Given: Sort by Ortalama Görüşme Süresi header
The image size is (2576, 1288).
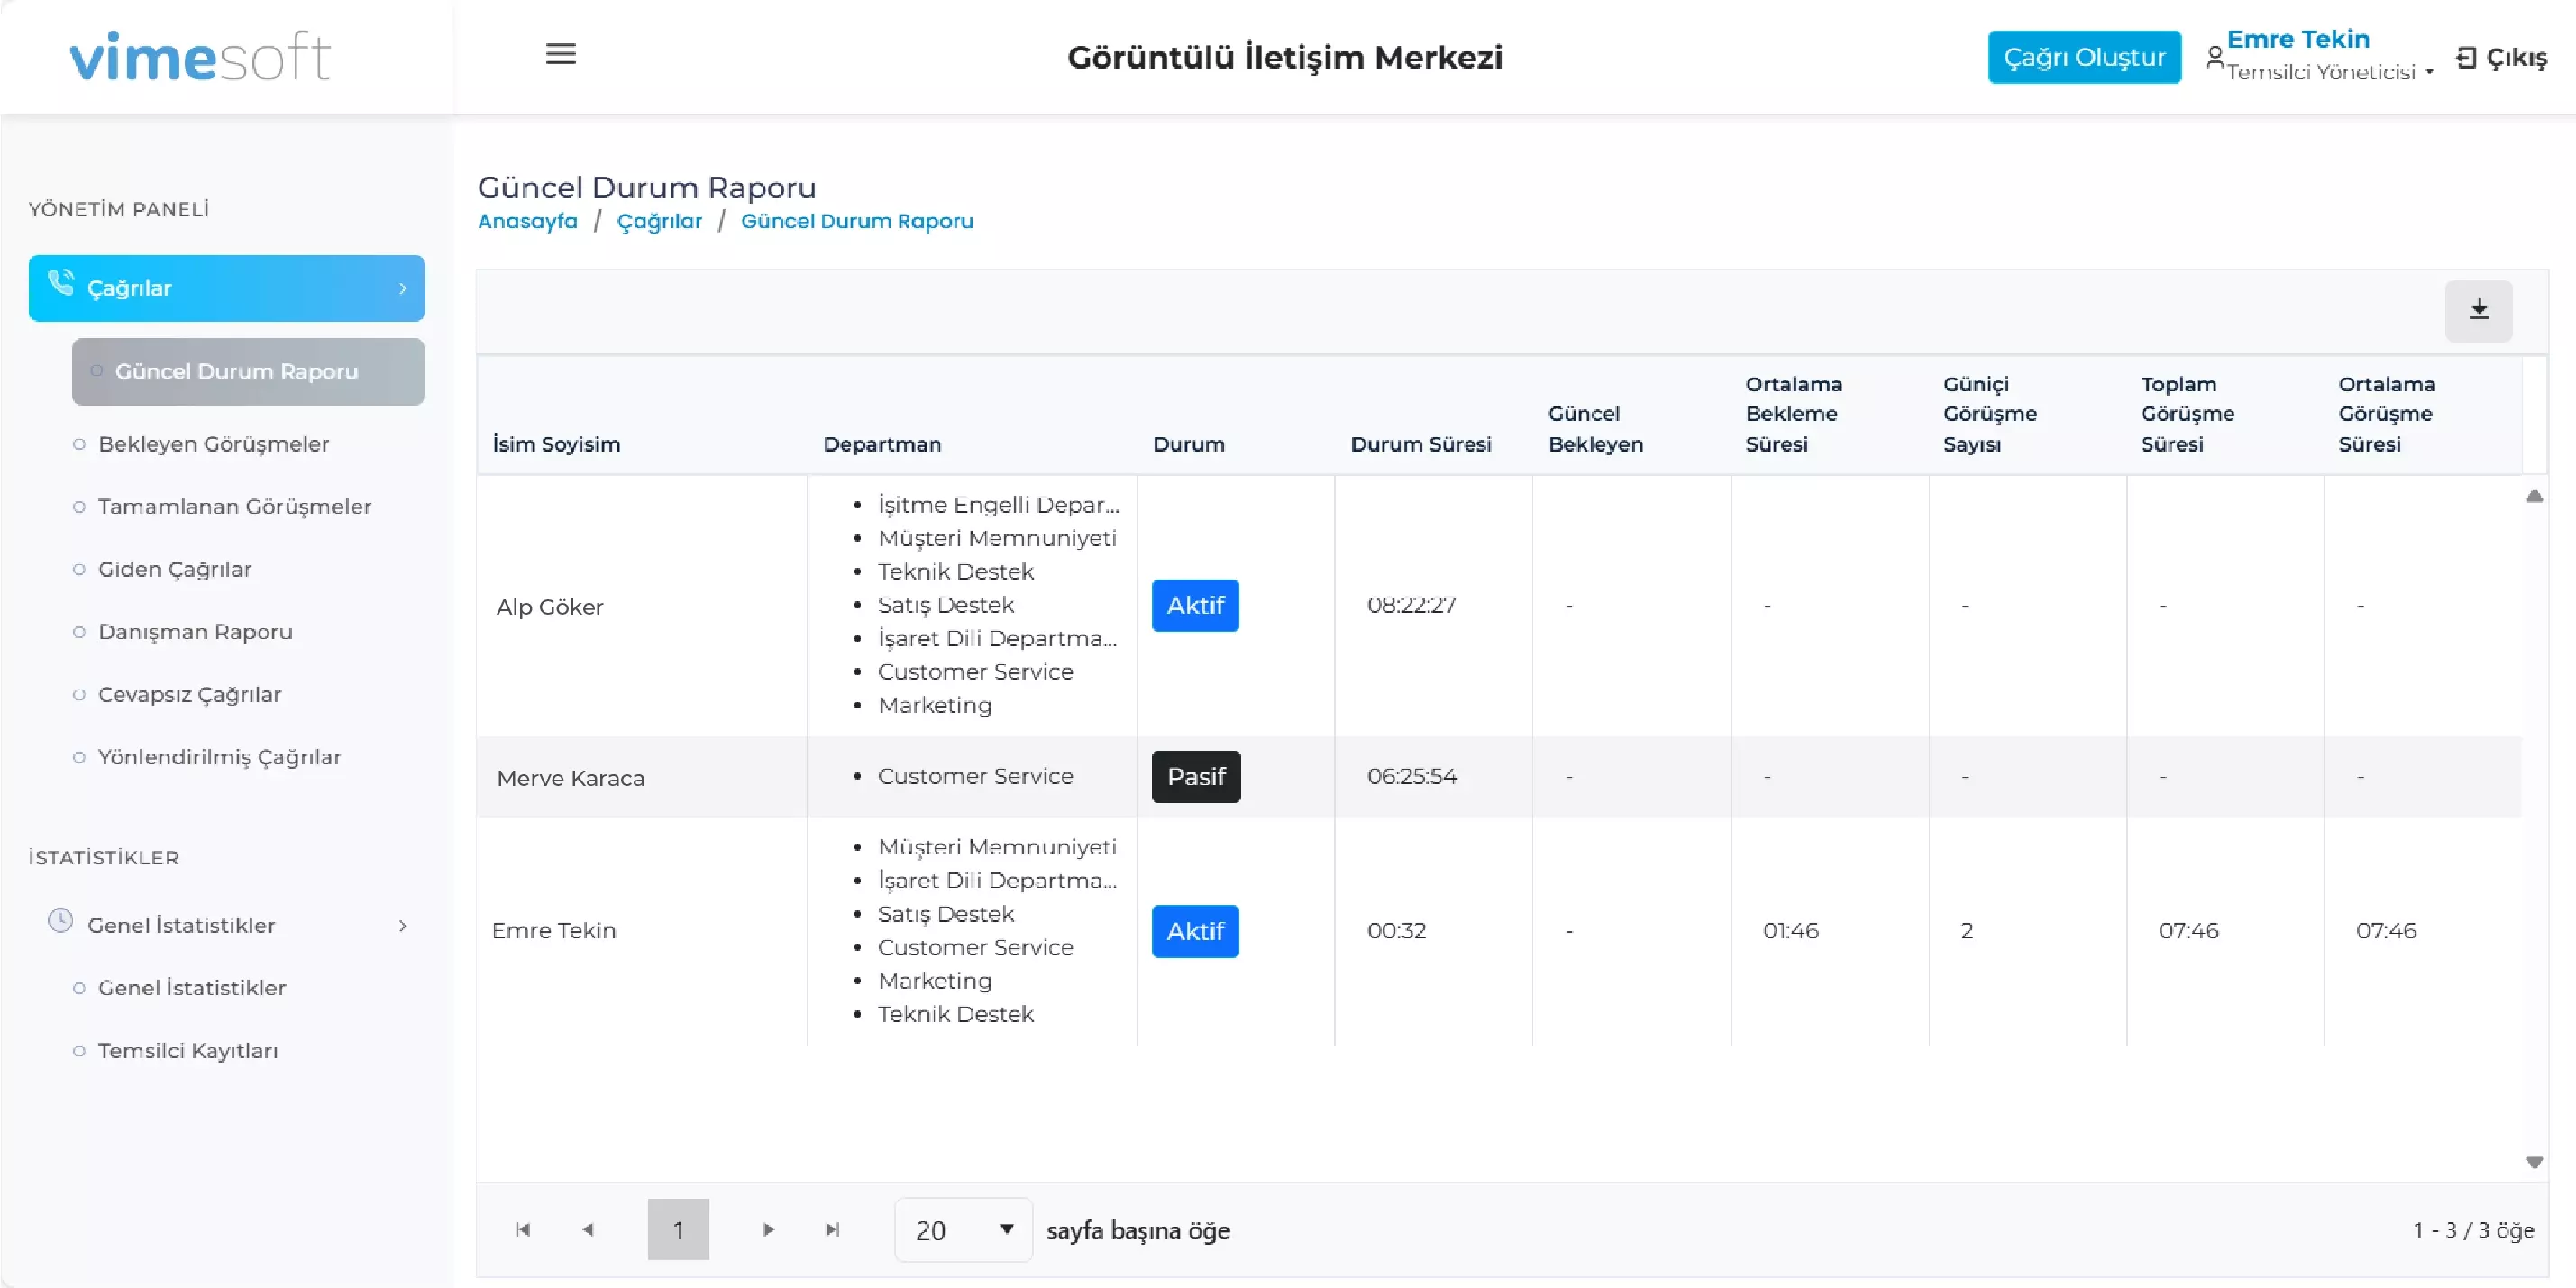Looking at the screenshot, I should (x=2386, y=414).
